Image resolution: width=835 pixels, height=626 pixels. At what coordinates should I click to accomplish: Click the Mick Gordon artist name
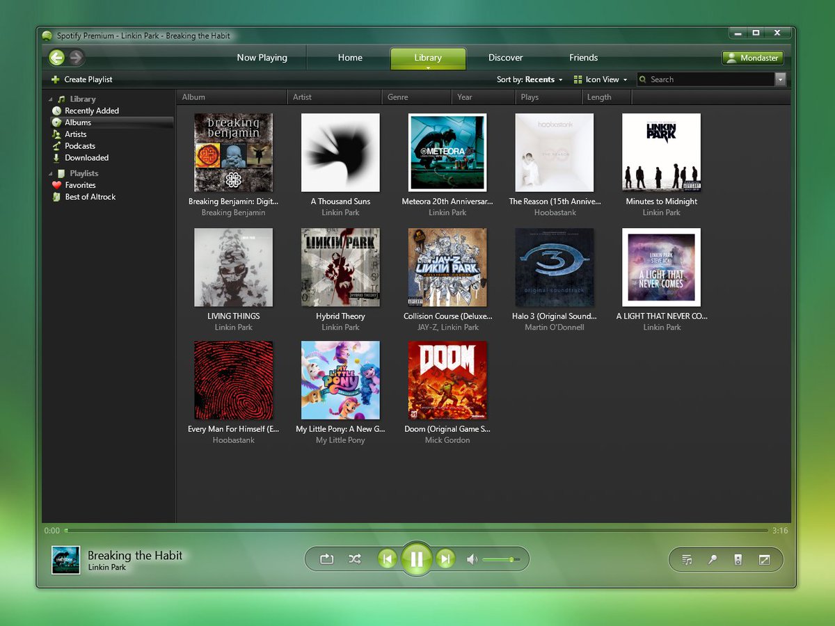click(447, 440)
